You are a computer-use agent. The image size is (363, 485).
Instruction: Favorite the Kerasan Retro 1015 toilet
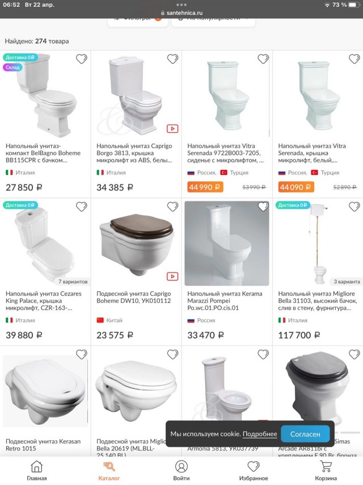(x=82, y=354)
